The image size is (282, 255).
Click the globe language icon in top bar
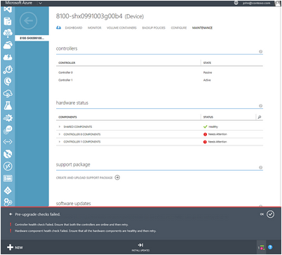pyautogui.click(x=236, y=3)
